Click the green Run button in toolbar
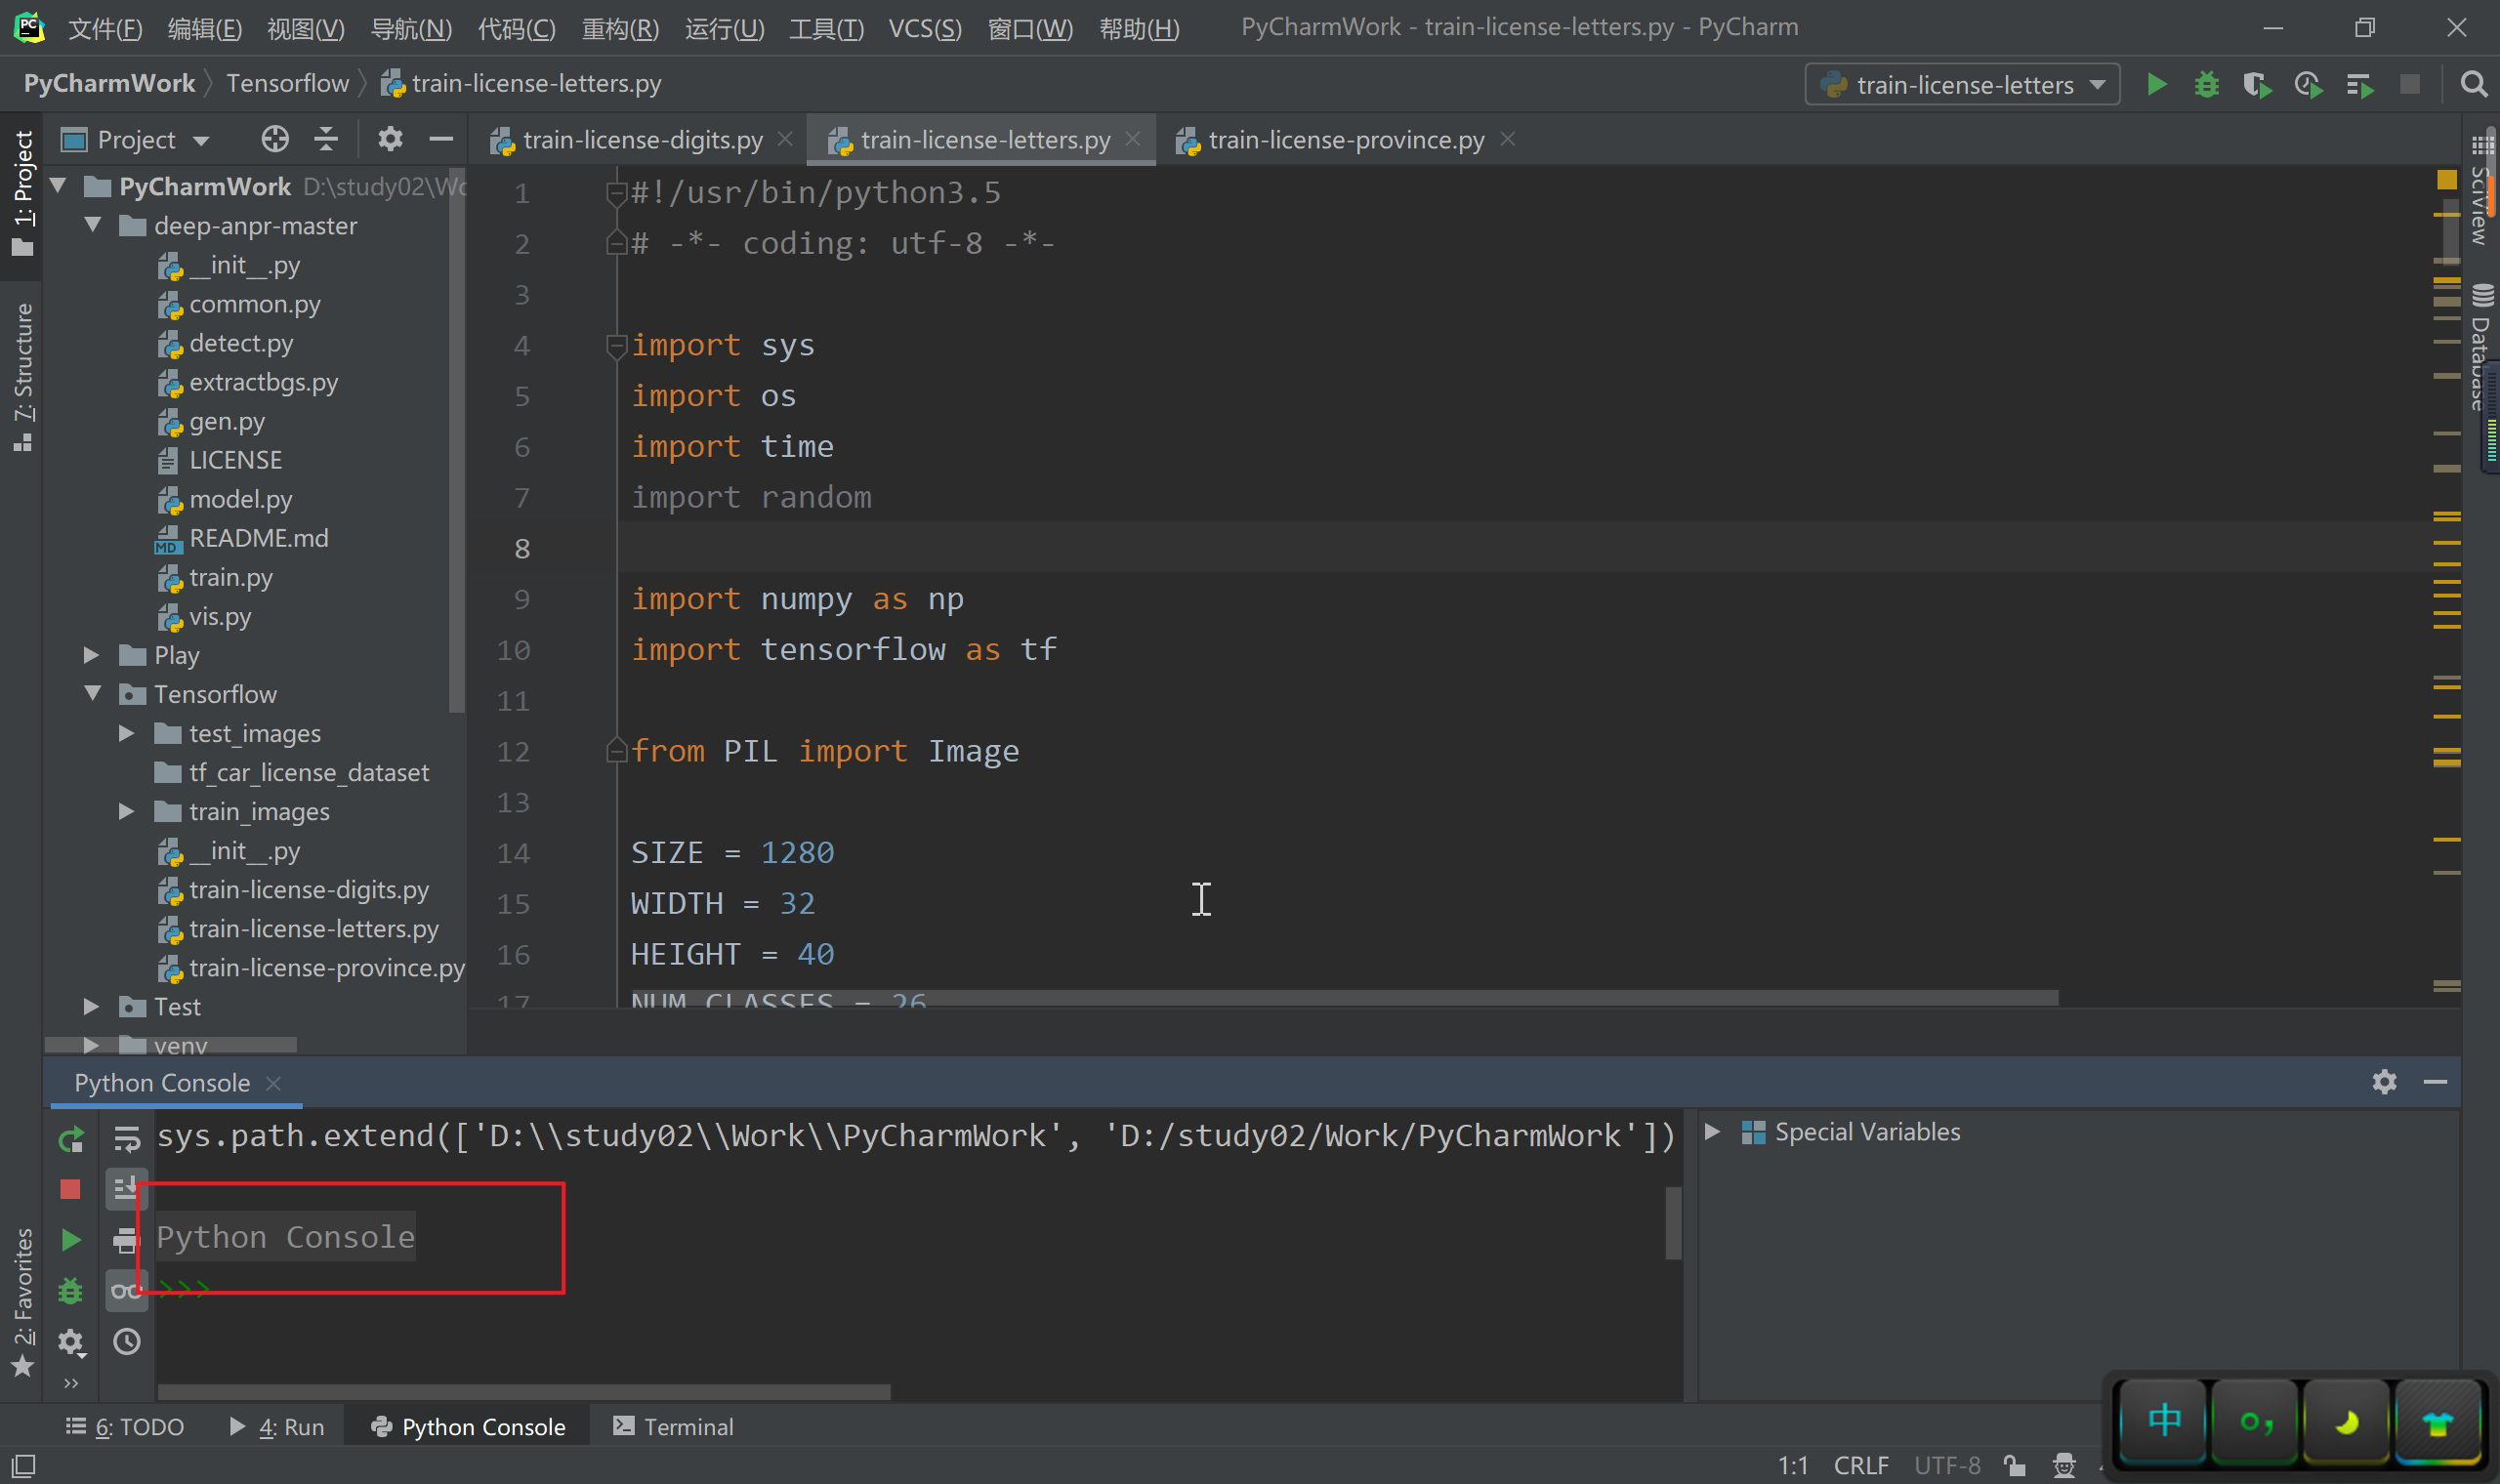 pos(2156,85)
